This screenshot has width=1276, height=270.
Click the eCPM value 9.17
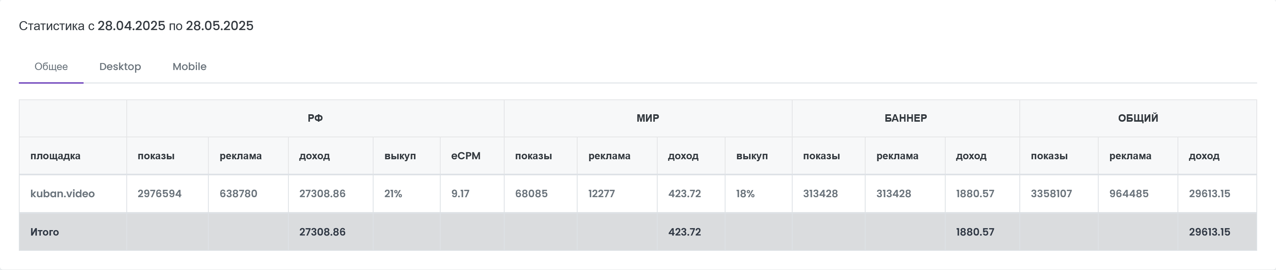click(460, 193)
